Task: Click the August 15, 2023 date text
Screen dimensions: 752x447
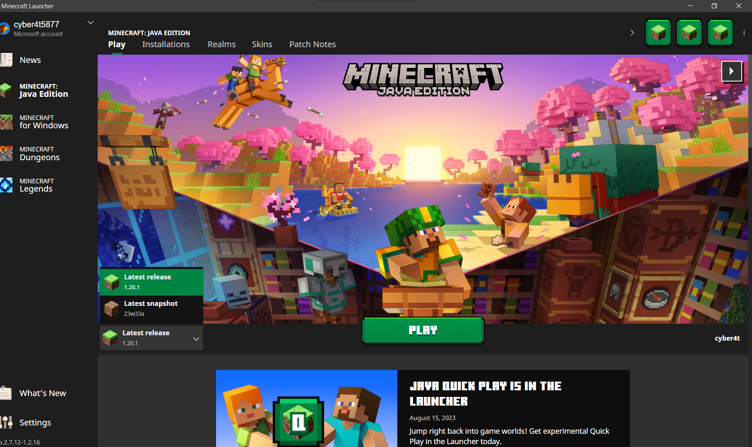Action: coord(432,418)
